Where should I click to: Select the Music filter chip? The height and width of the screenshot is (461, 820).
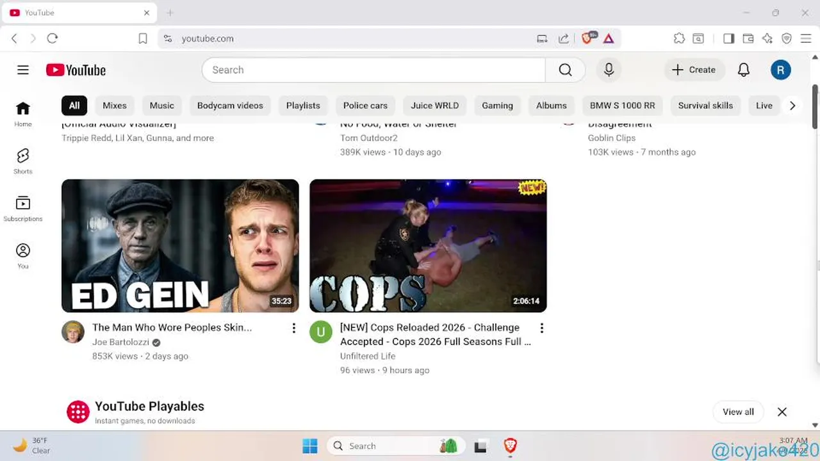(161, 106)
